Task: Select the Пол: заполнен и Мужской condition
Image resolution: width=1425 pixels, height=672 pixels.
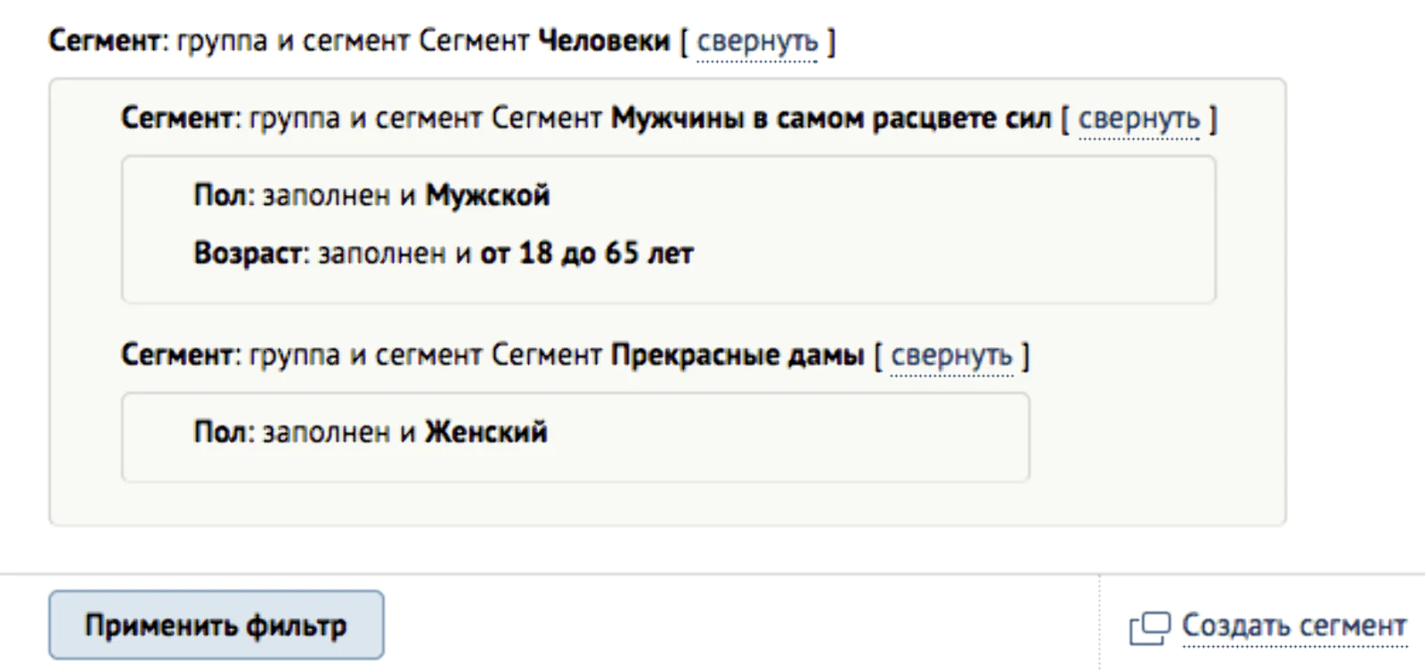Action: (x=371, y=195)
